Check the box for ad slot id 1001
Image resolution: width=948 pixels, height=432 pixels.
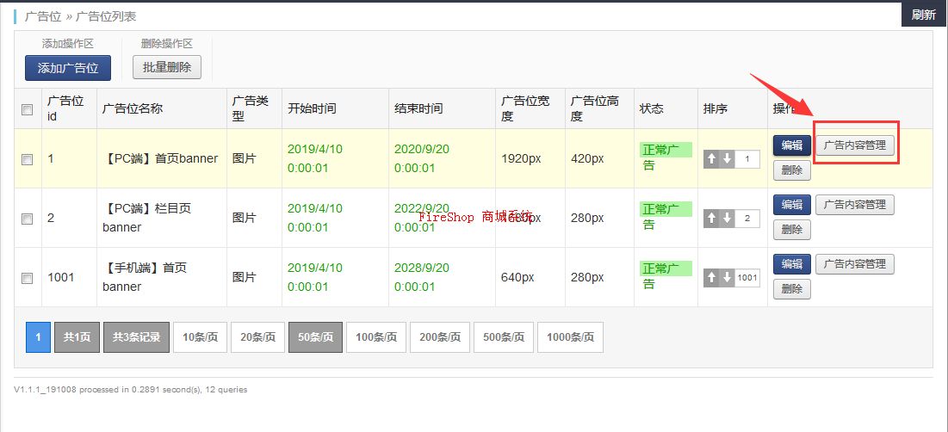(28, 278)
